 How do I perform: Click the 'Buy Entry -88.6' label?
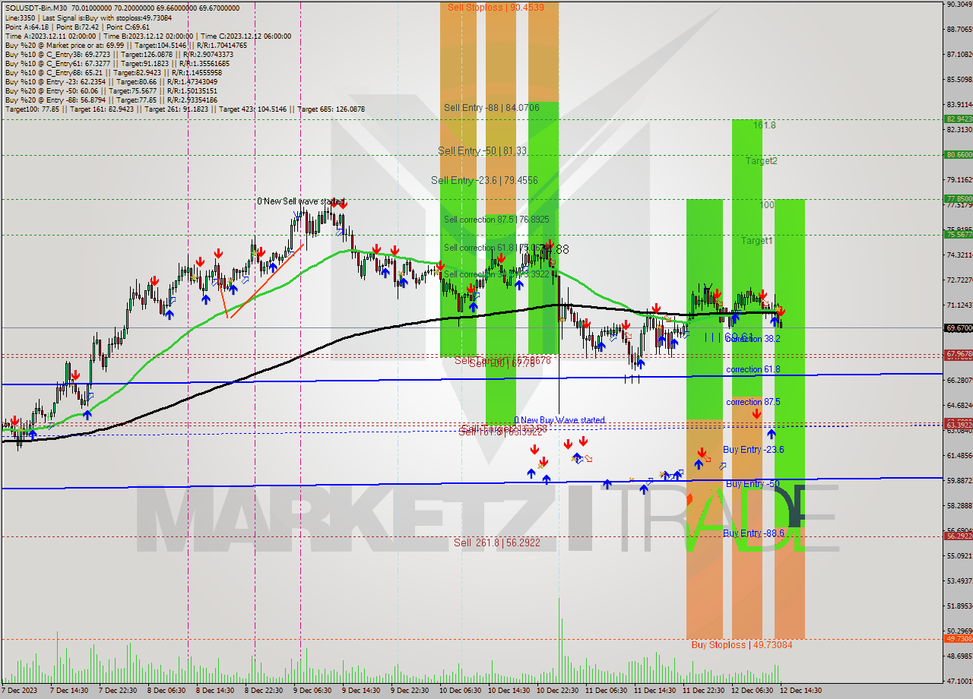click(x=753, y=533)
